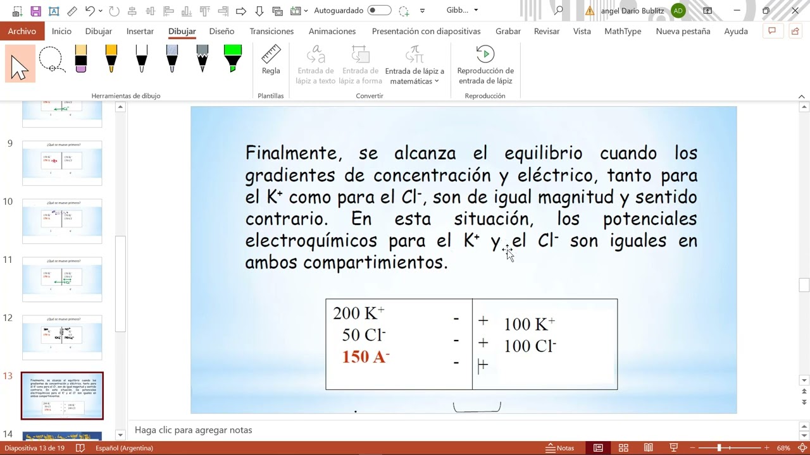Select slide 13 thumbnail
Viewport: 810px width, 455px height.
point(62,396)
